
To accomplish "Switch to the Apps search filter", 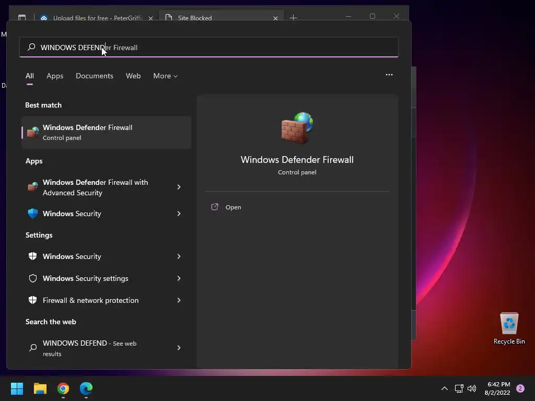I will 55,76.
